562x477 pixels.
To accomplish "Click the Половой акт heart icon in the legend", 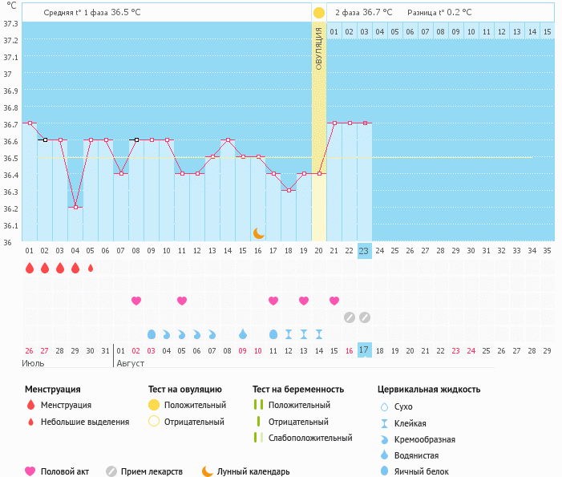I will (x=30, y=471).
